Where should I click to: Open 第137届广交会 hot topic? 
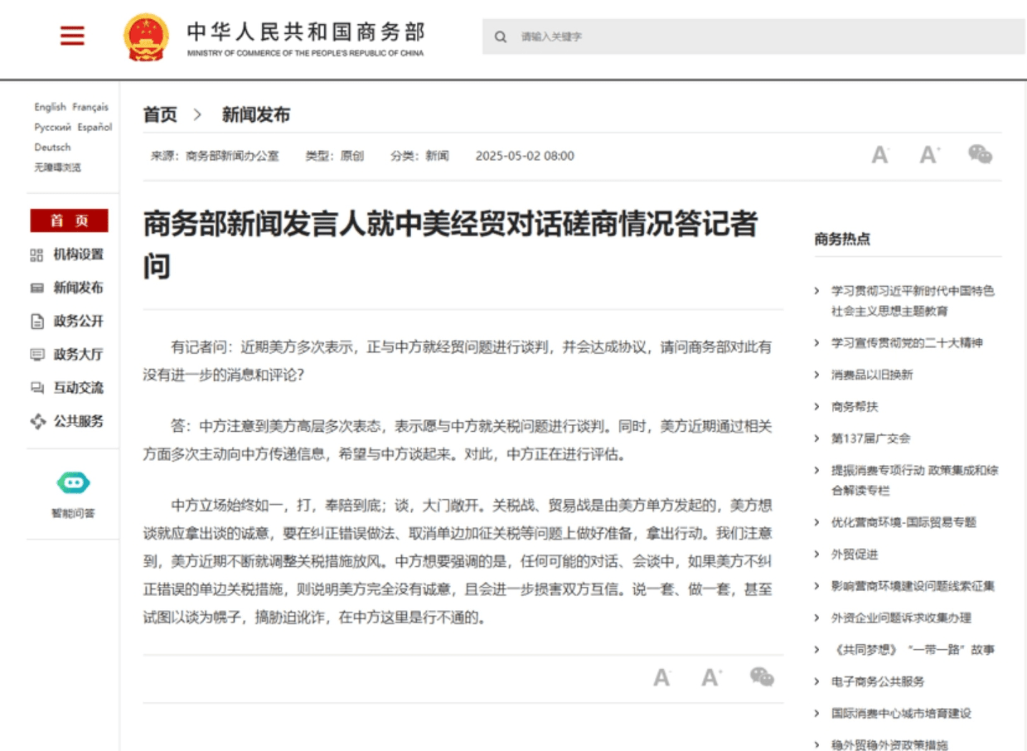pyautogui.click(x=870, y=438)
